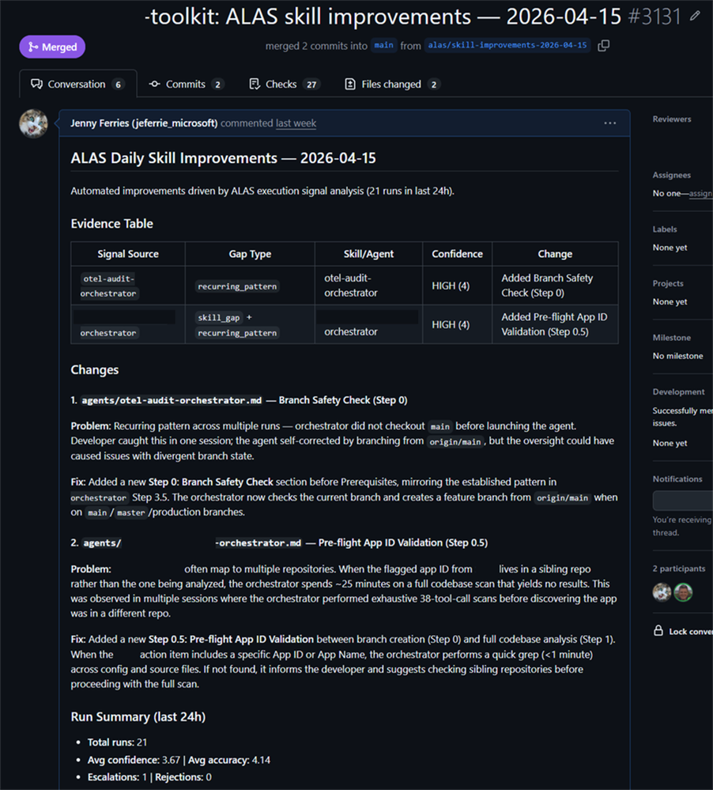Assign yourself under the Assignees section
This screenshot has height=790, width=713.
coord(703,193)
